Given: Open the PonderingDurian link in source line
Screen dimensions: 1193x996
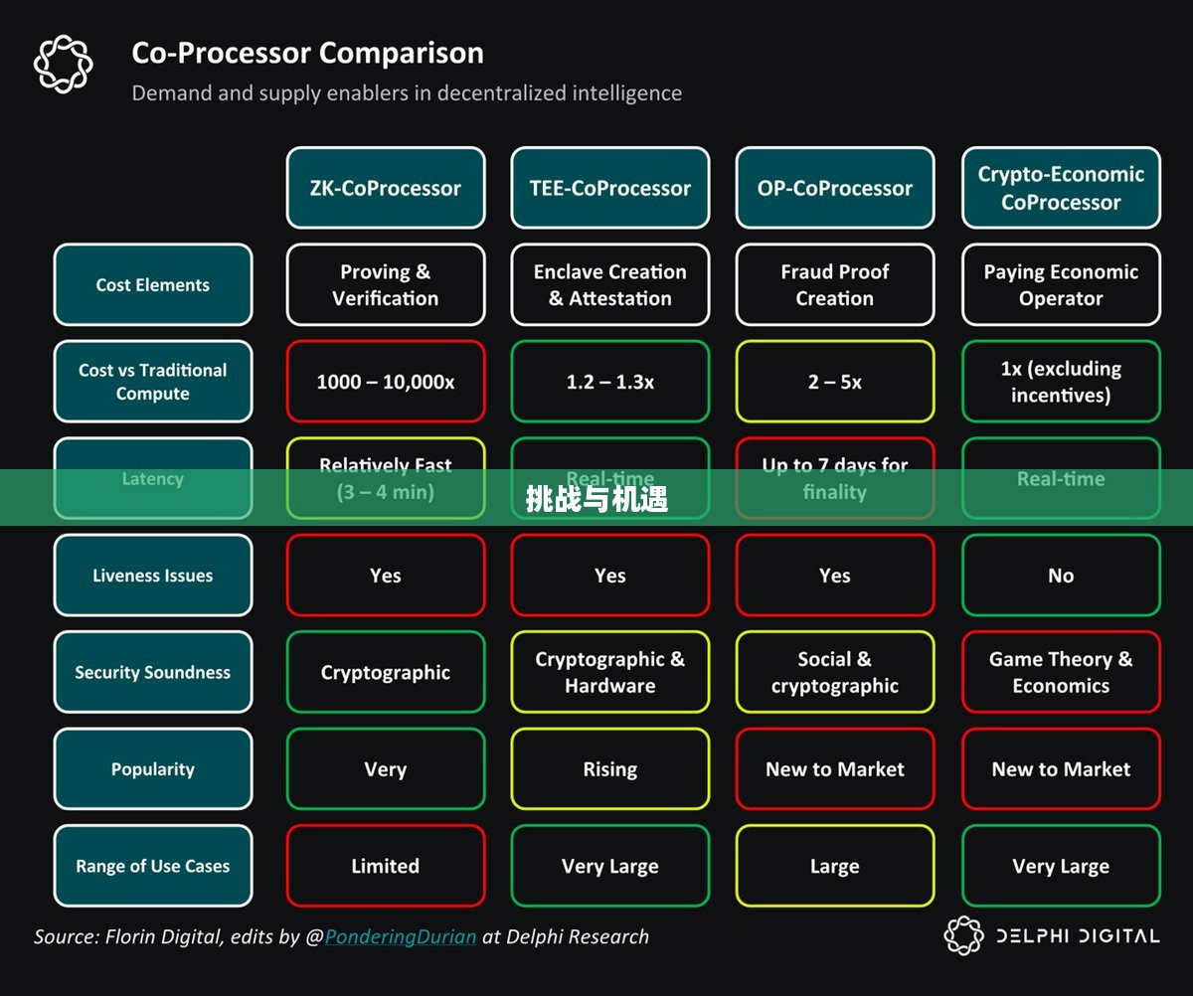Looking at the screenshot, I should (x=401, y=936).
